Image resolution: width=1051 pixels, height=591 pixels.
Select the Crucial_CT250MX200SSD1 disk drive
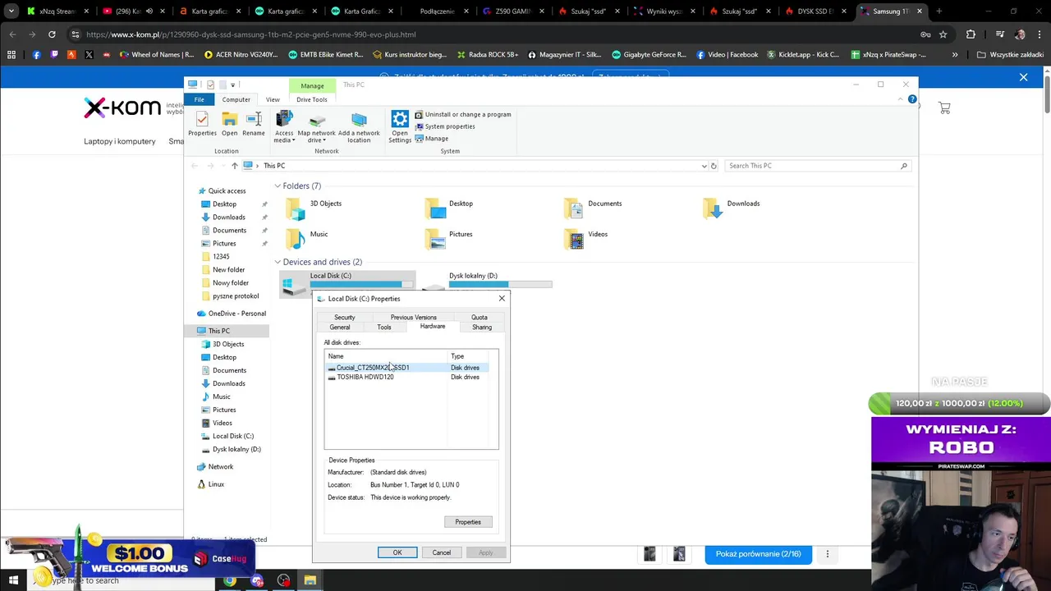[x=408, y=368]
